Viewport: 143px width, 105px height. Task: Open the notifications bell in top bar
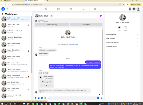pyautogui.click(x=134, y=9)
